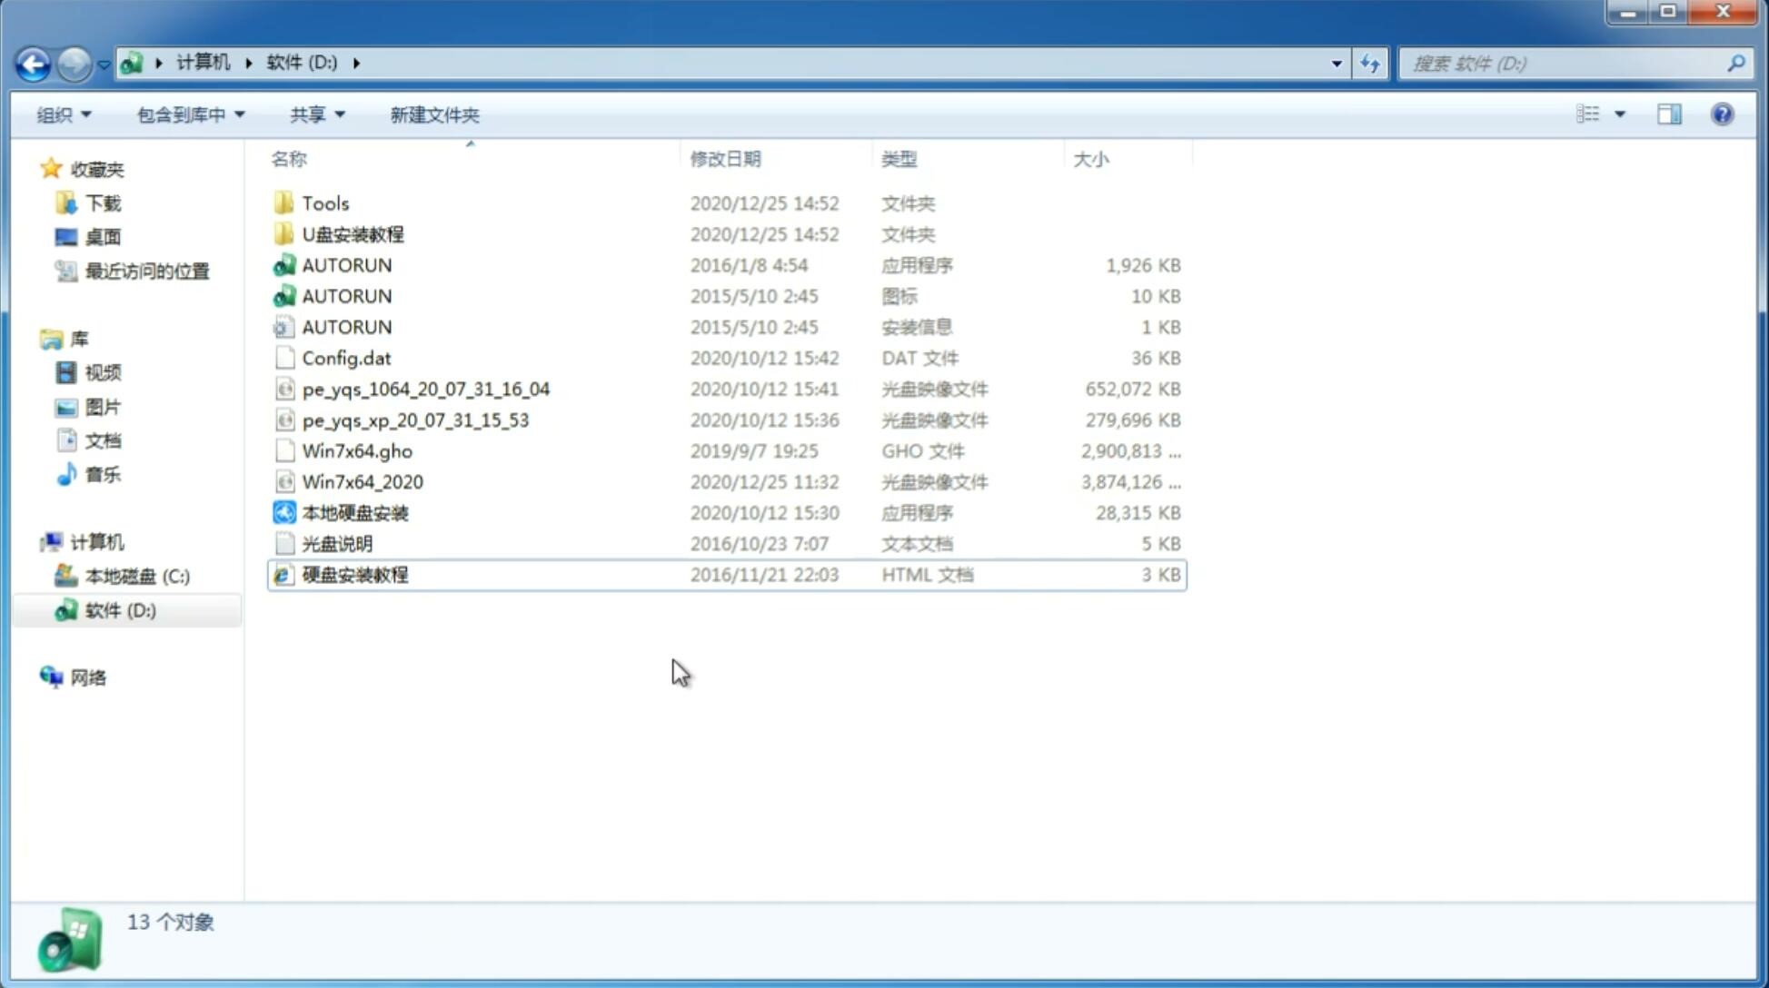Open the U盘安装教程 folder
This screenshot has width=1769, height=988.
pyautogui.click(x=353, y=233)
